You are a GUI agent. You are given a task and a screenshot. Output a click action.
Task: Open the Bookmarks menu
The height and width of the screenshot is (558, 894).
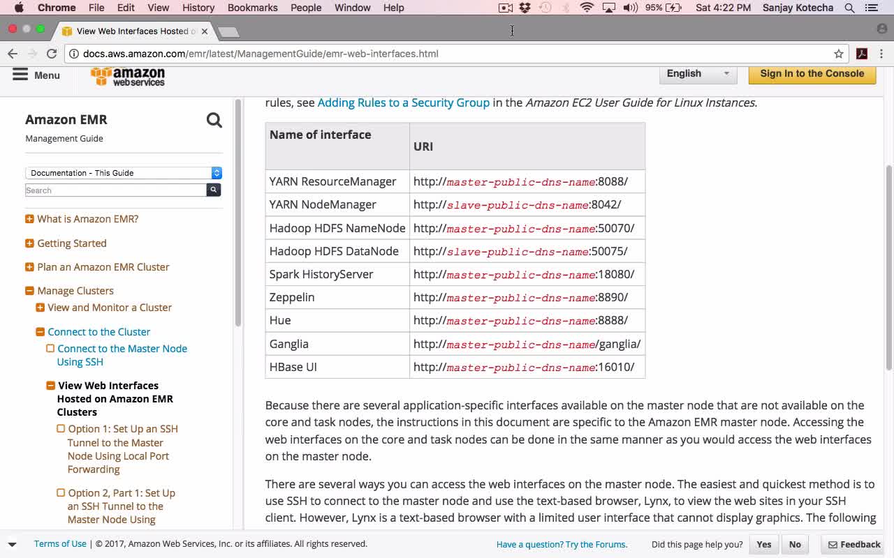[x=253, y=8]
